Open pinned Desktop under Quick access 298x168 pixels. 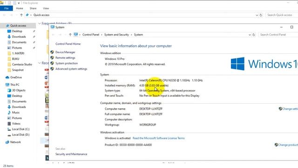coord(17,31)
